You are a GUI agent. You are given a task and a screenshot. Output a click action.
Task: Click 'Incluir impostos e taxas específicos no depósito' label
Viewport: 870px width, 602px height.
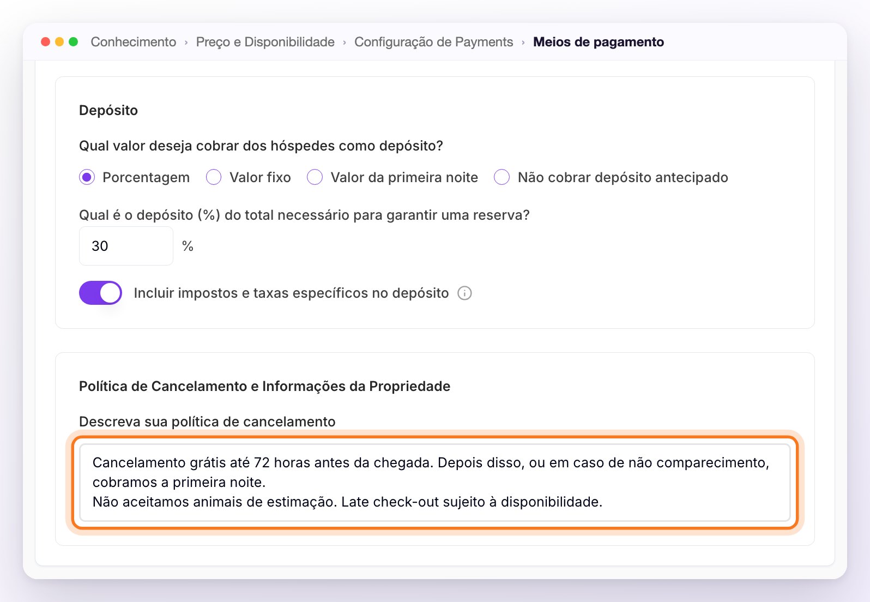[x=292, y=293]
